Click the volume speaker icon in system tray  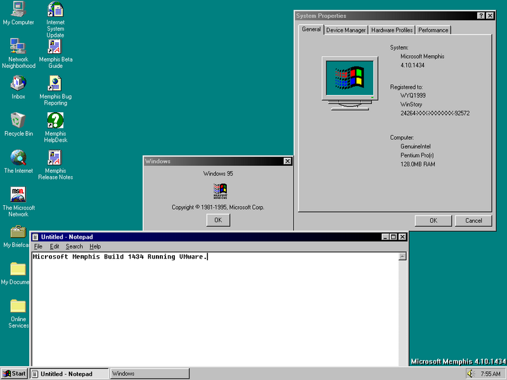point(471,374)
